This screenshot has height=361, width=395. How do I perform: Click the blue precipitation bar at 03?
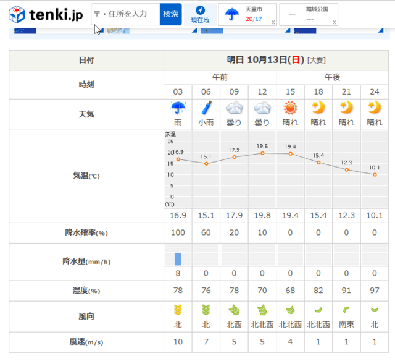tap(178, 259)
